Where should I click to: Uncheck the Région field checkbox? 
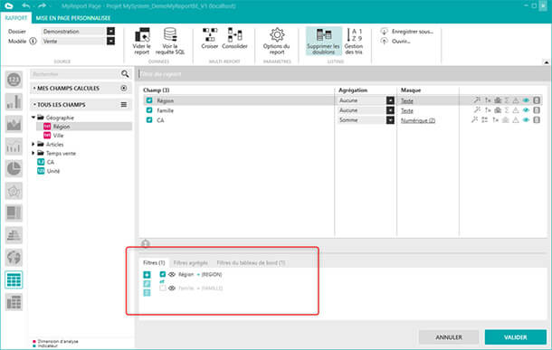click(149, 100)
